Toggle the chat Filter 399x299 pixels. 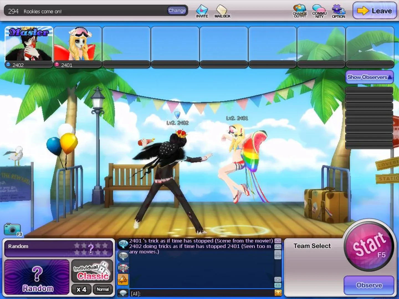pos(123,268)
